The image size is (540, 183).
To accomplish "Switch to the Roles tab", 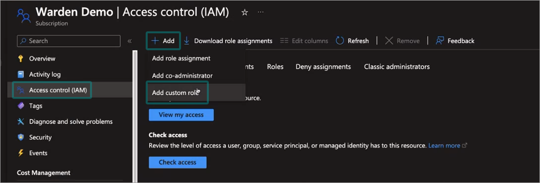I will pyautogui.click(x=275, y=67).
